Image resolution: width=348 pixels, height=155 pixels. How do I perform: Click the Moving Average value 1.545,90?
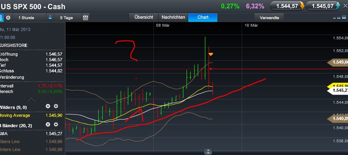coord(54,116)
